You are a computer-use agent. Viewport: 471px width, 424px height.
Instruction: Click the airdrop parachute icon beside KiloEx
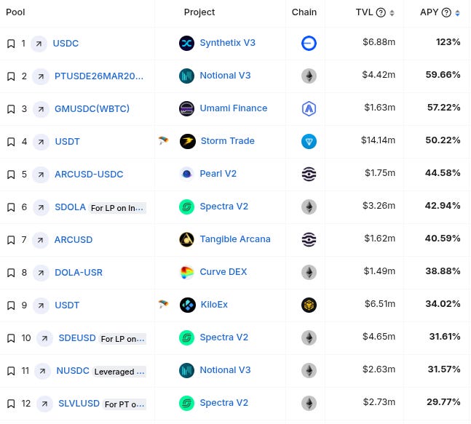(x=163, y=304)
